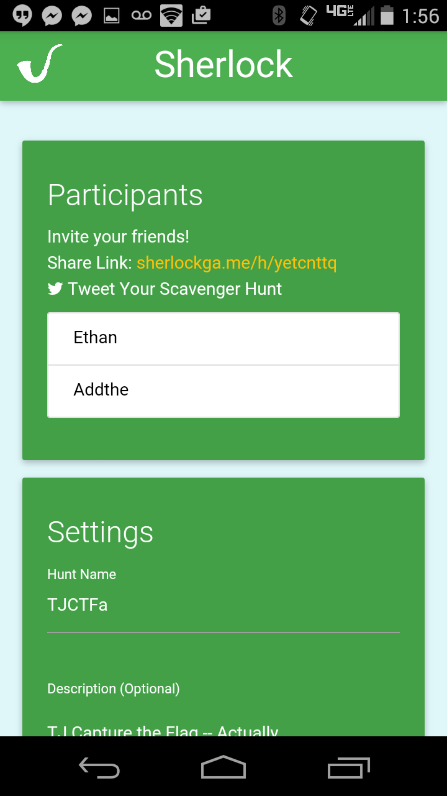Image resolution: width=447 pixels, height=796 pixels.
Task: Open the first Messenger notification icon
Action: pyautogui.click(x=52, y=16)
